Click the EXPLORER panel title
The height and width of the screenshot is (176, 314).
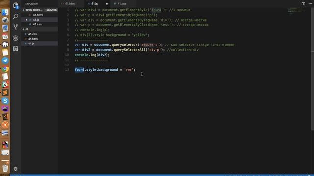pos(31,4)
